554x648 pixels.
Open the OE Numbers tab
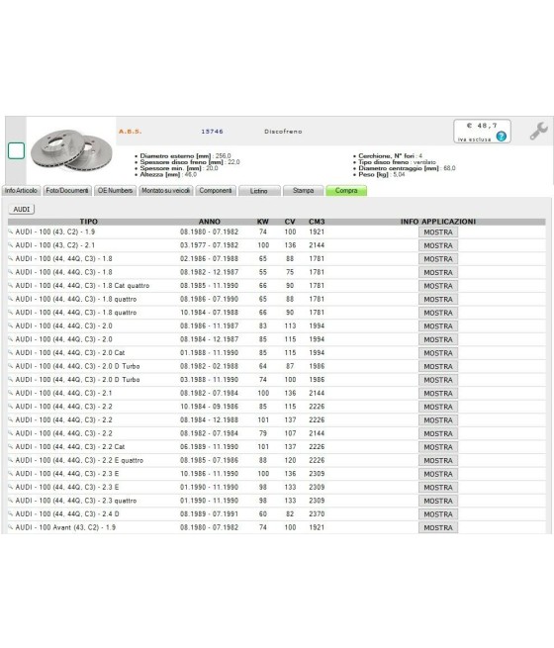[116, 191]
